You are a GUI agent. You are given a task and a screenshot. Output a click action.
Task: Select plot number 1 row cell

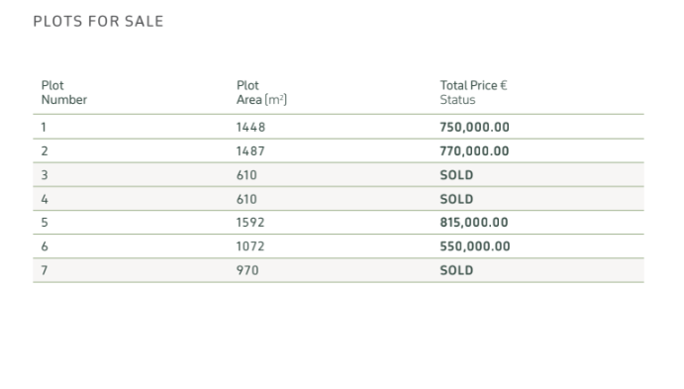(44, 127)
